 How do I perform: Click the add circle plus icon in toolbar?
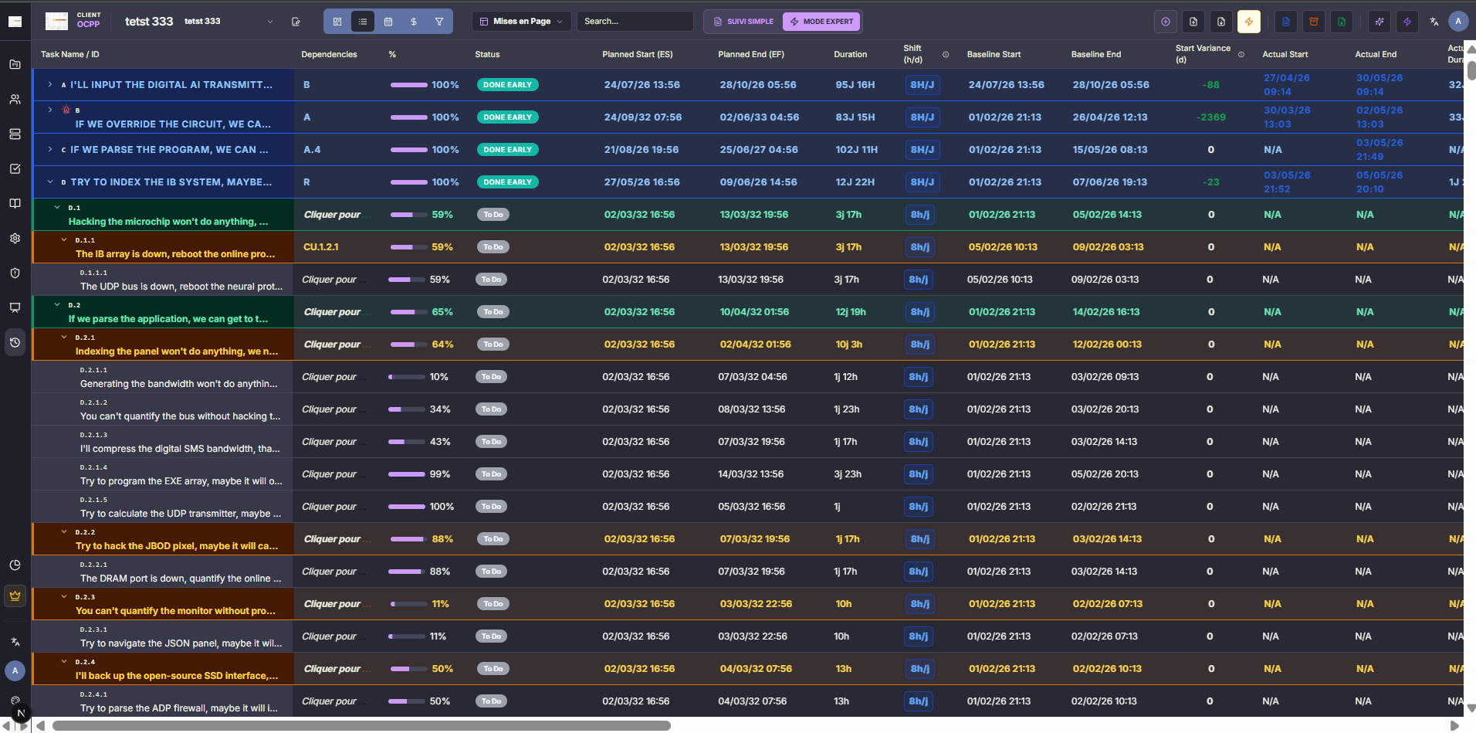[1166, 22]
